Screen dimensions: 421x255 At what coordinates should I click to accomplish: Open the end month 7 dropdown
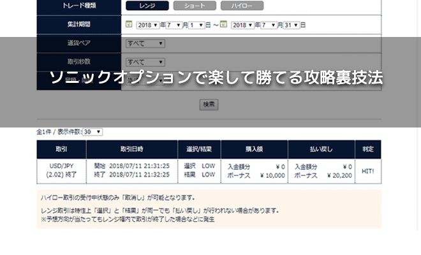[x=269, y=25]
